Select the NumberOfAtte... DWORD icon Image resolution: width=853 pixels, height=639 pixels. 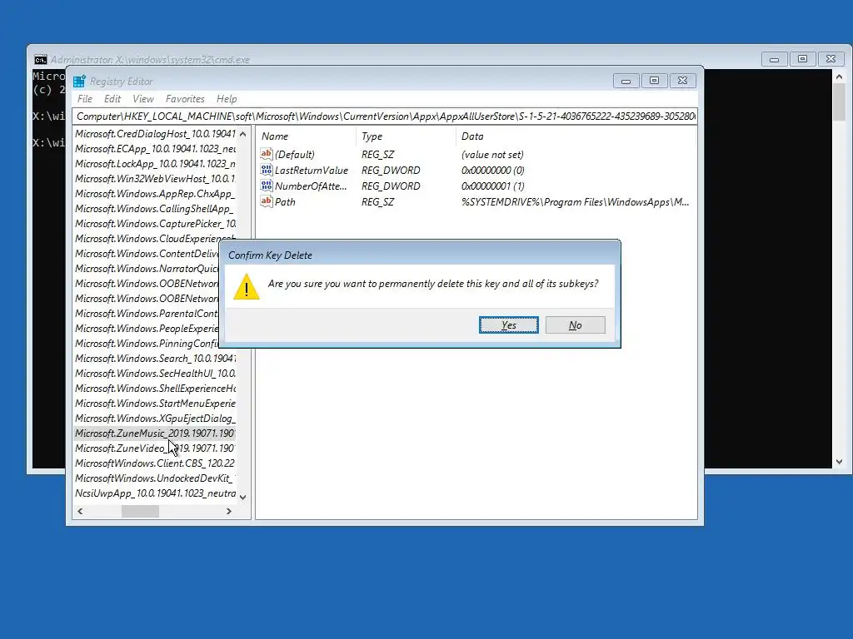pos(266,186)
